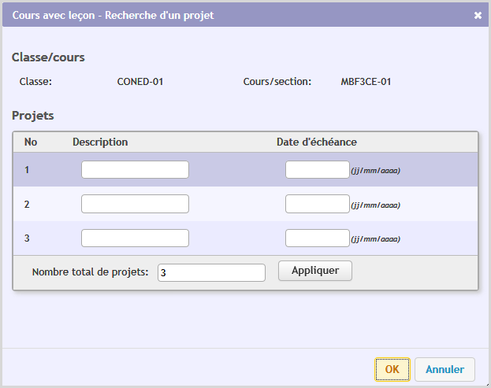Focus the due date field in row 2

pos(317,204)
